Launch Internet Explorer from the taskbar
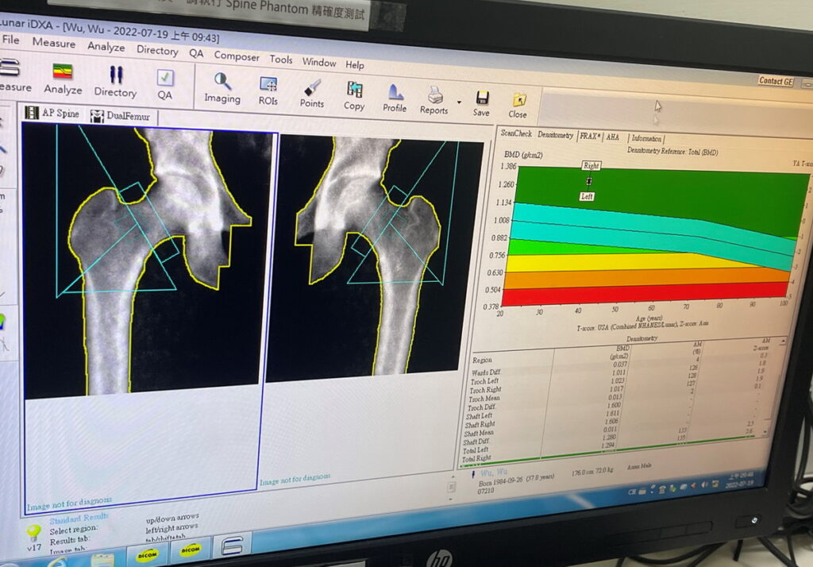 [56, 561]
